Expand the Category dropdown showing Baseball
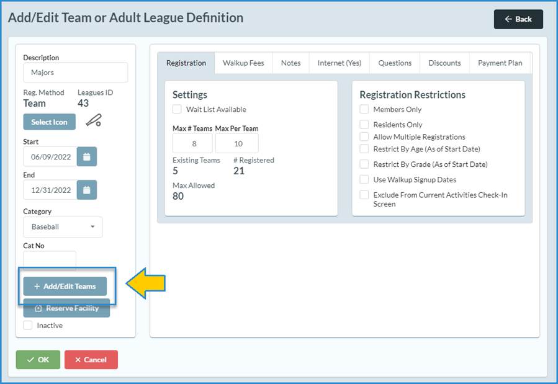This screenshot has height=384, width=558. (63, 227)
